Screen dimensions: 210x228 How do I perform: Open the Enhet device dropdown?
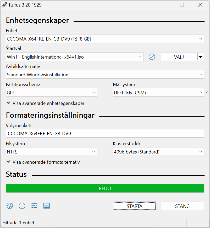point(105,39)
